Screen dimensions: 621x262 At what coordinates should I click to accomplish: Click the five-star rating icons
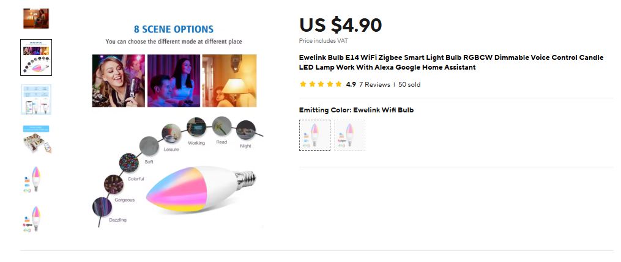point(321,84)
